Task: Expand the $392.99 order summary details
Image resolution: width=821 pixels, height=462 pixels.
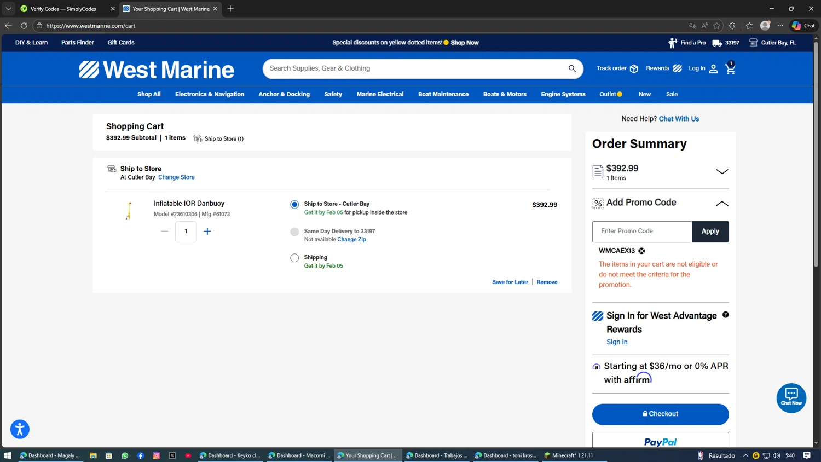Action: coord(722,171)
